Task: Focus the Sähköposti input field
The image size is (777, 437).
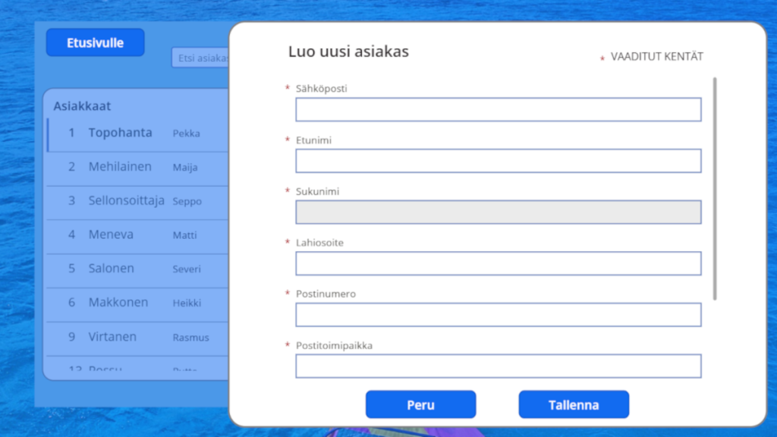Action: (x=499, y=109)
